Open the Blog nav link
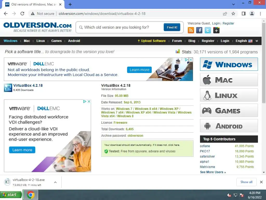The width and height of the screenshot is (266, 200). point(192,41)
